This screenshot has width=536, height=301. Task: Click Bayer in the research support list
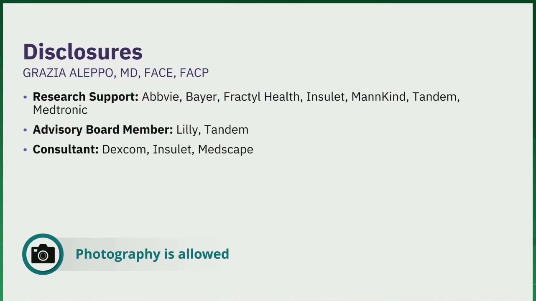pos(201,97)
